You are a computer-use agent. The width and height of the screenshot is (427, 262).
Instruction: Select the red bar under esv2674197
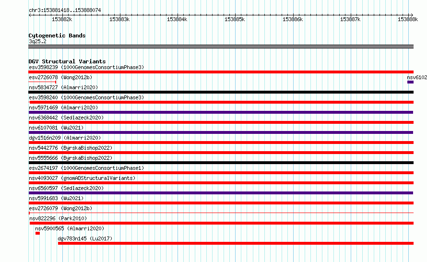point(221,173)
